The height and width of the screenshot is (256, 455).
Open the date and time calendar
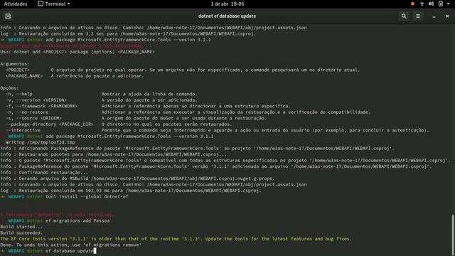tap(227, 4)
